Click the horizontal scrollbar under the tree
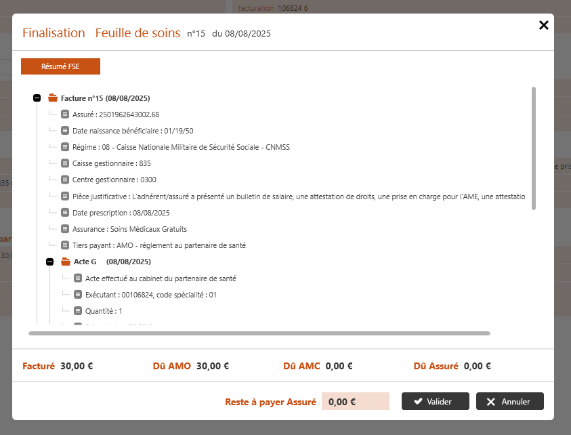This screenshot has height=435, width=571. (259, 333)
